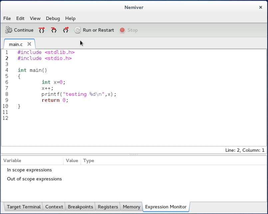Click the Step Into icon

[x=54, y=30]
